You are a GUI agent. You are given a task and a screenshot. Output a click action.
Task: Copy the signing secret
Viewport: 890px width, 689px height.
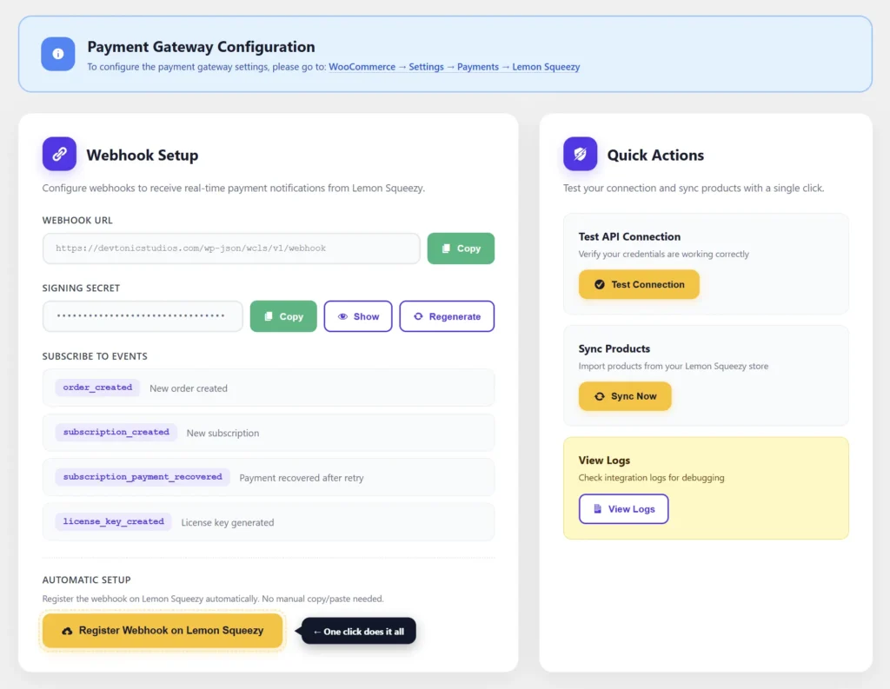(x=283, y=316)
